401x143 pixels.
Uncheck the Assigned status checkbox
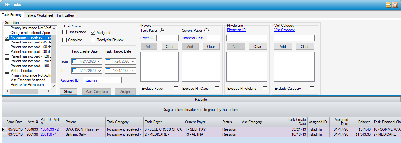93,32
